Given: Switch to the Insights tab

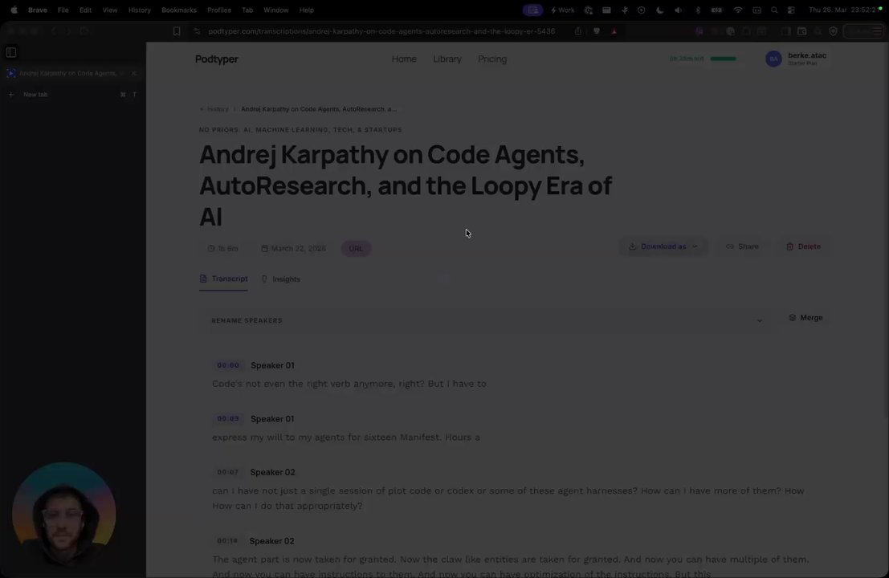Looking at the screenshot, I should (280, 279).
